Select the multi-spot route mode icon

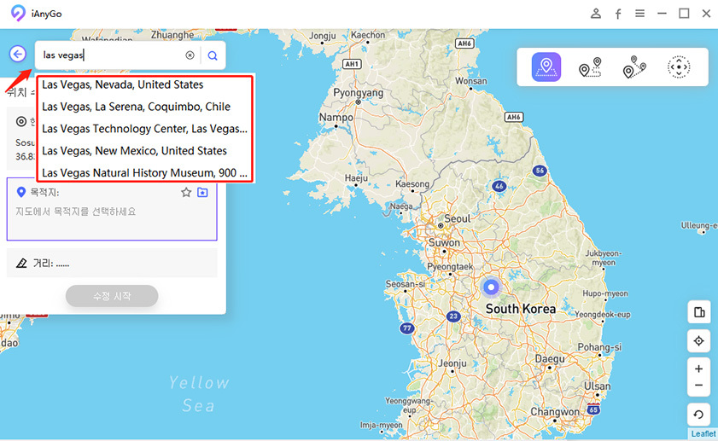point(634,67)
